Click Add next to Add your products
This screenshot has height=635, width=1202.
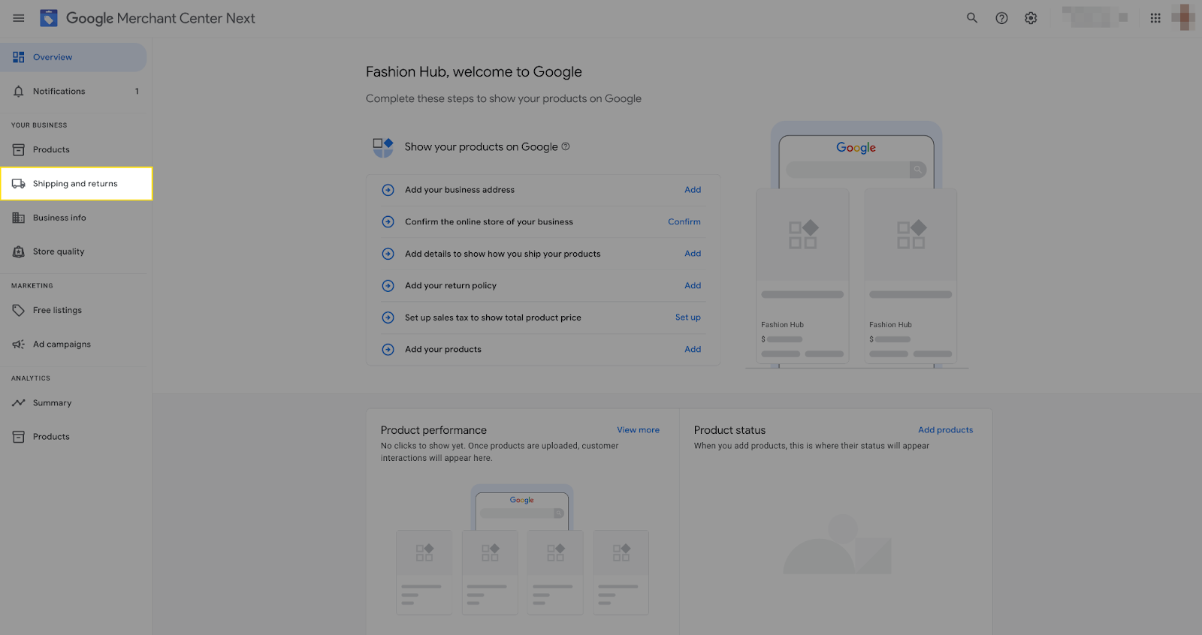tap(693, 350)
